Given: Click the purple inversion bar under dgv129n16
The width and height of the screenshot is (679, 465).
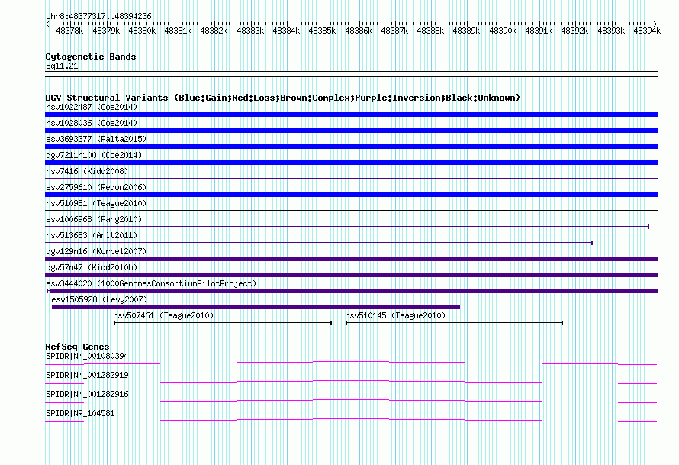Looking at the screenshot, I should click(351, 259).
